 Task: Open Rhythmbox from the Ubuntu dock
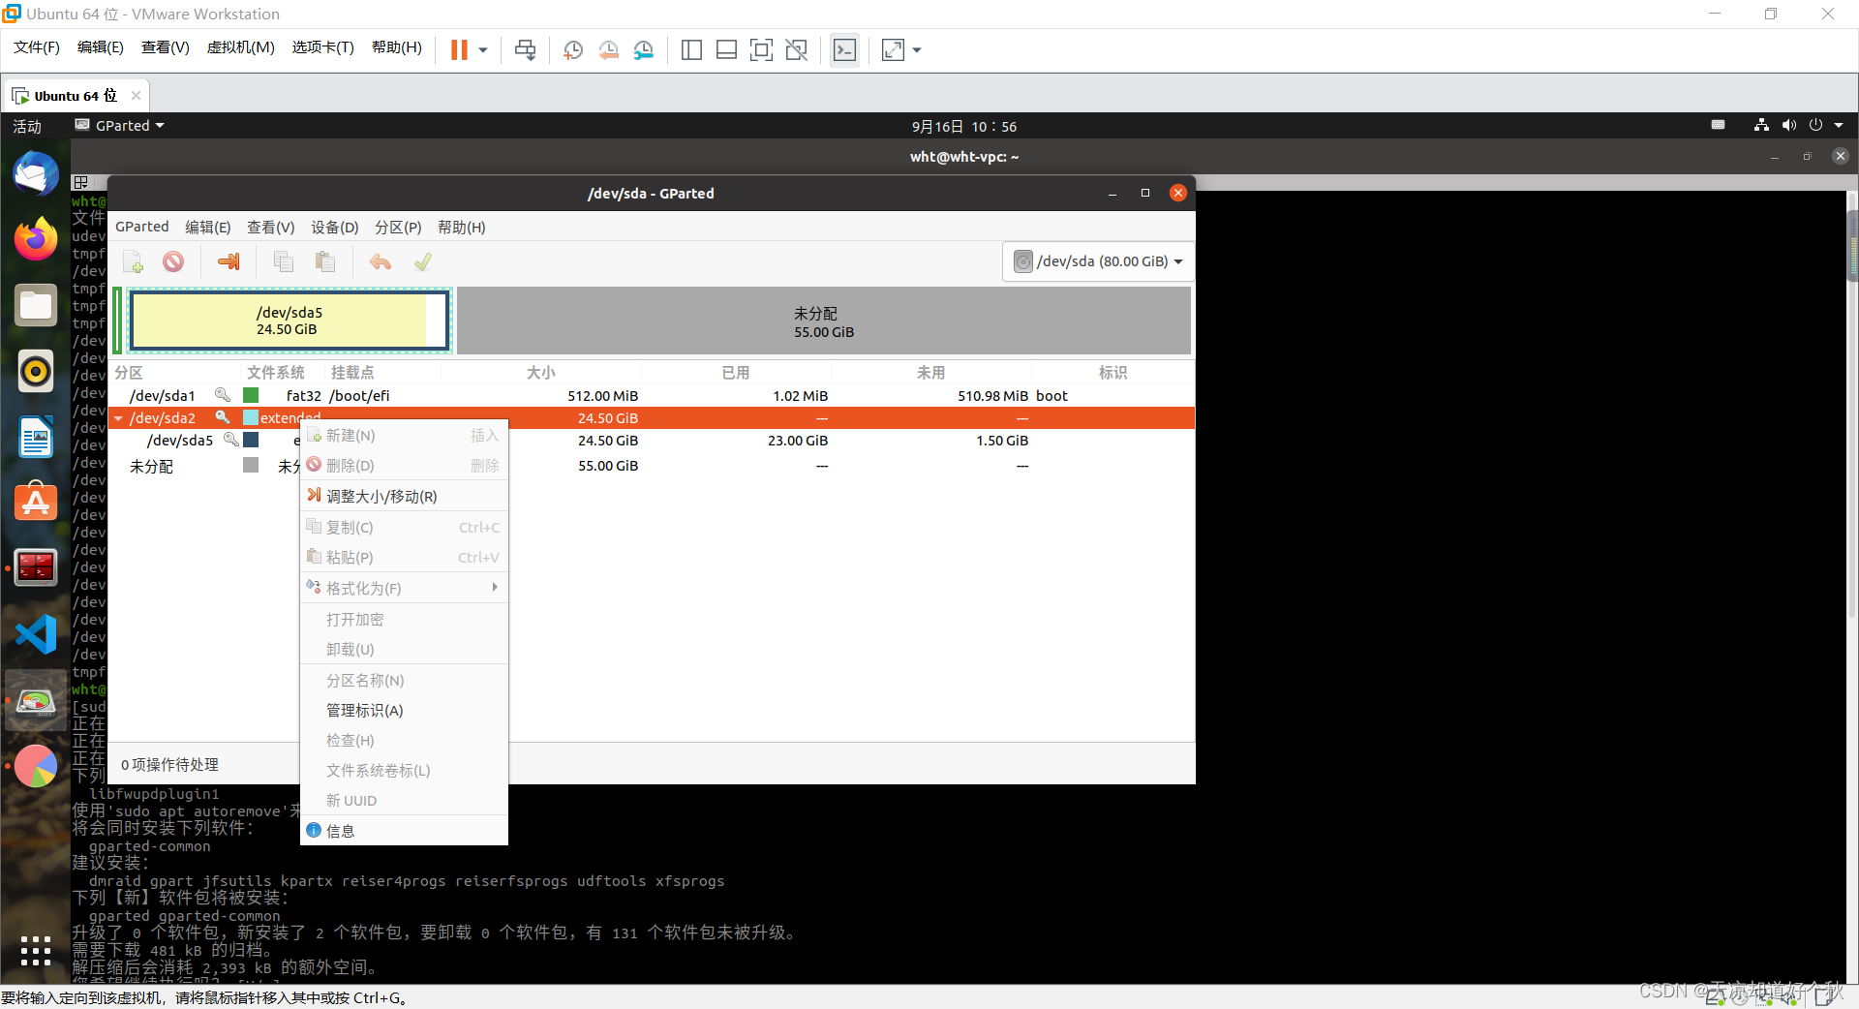pos(36,371)
